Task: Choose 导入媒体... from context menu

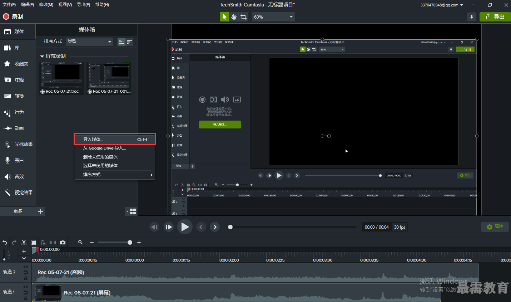Action: (x=115, y=140)
